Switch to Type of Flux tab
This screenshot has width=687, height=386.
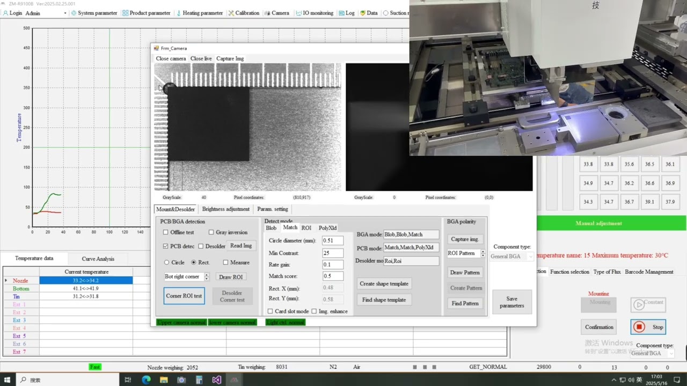coord(607,272)
